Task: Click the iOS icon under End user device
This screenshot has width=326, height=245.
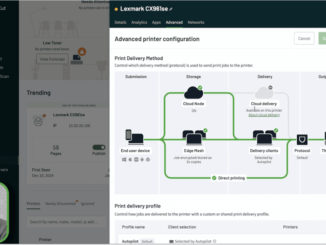Action: (136, 160)
